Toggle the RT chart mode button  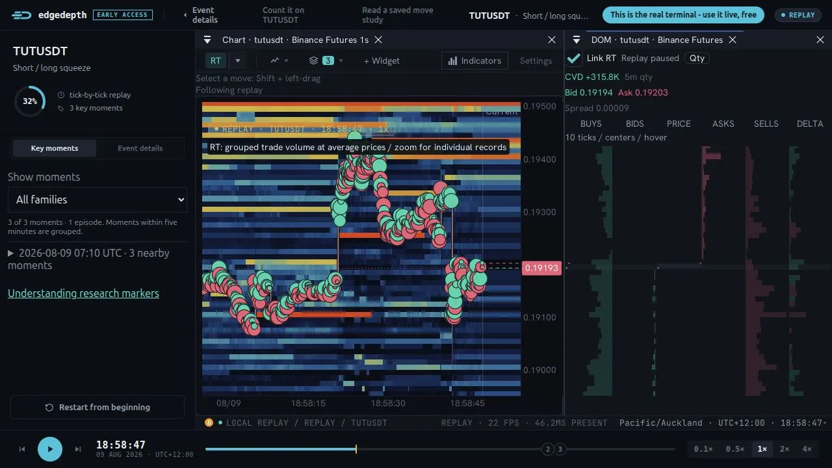click(x=216, y=60)
